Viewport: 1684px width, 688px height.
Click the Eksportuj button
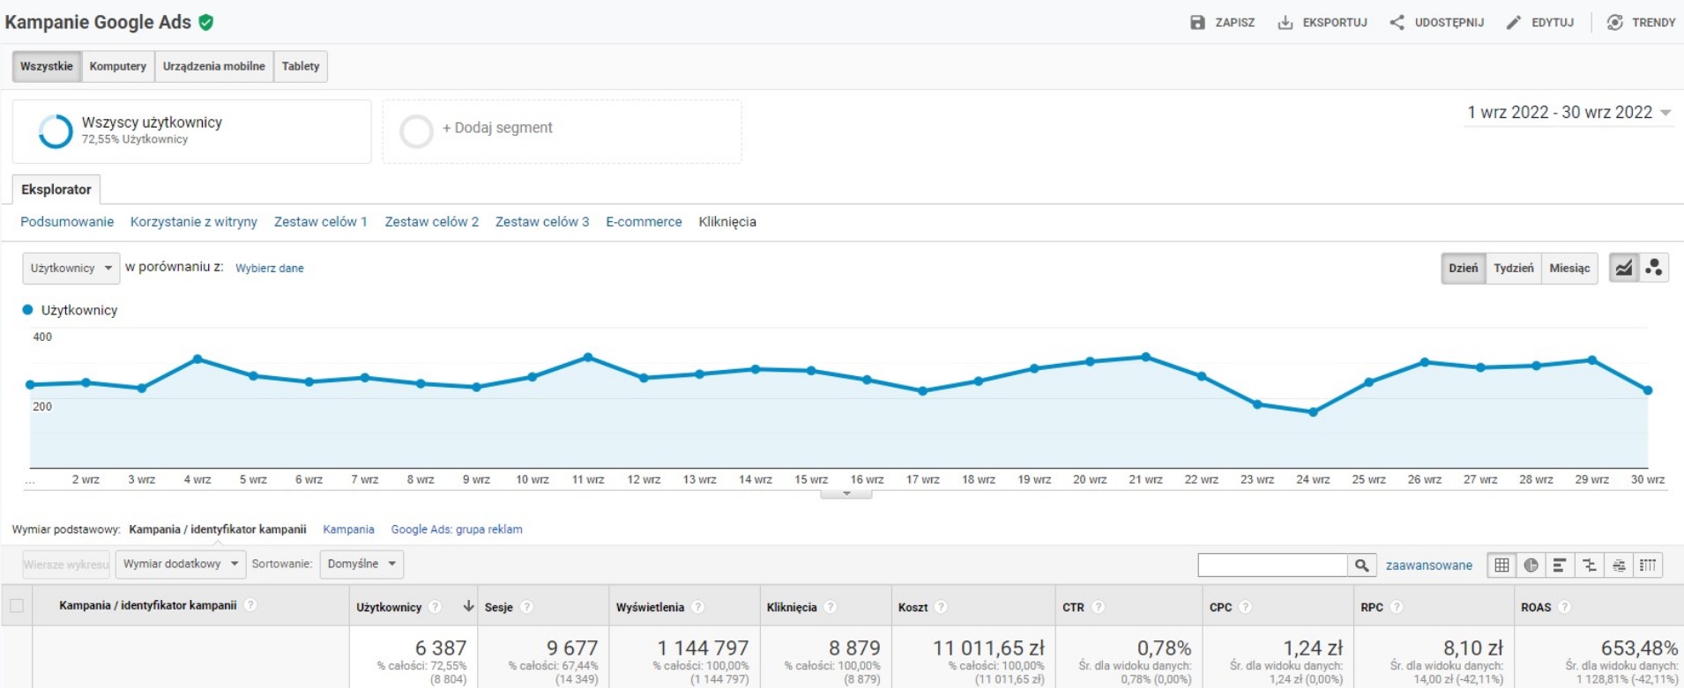point(1323,22)
